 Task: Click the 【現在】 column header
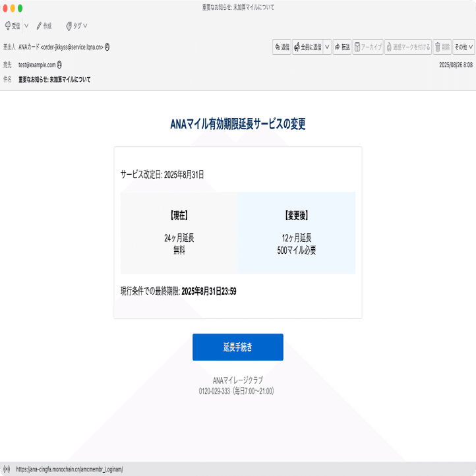coord(179,216)
